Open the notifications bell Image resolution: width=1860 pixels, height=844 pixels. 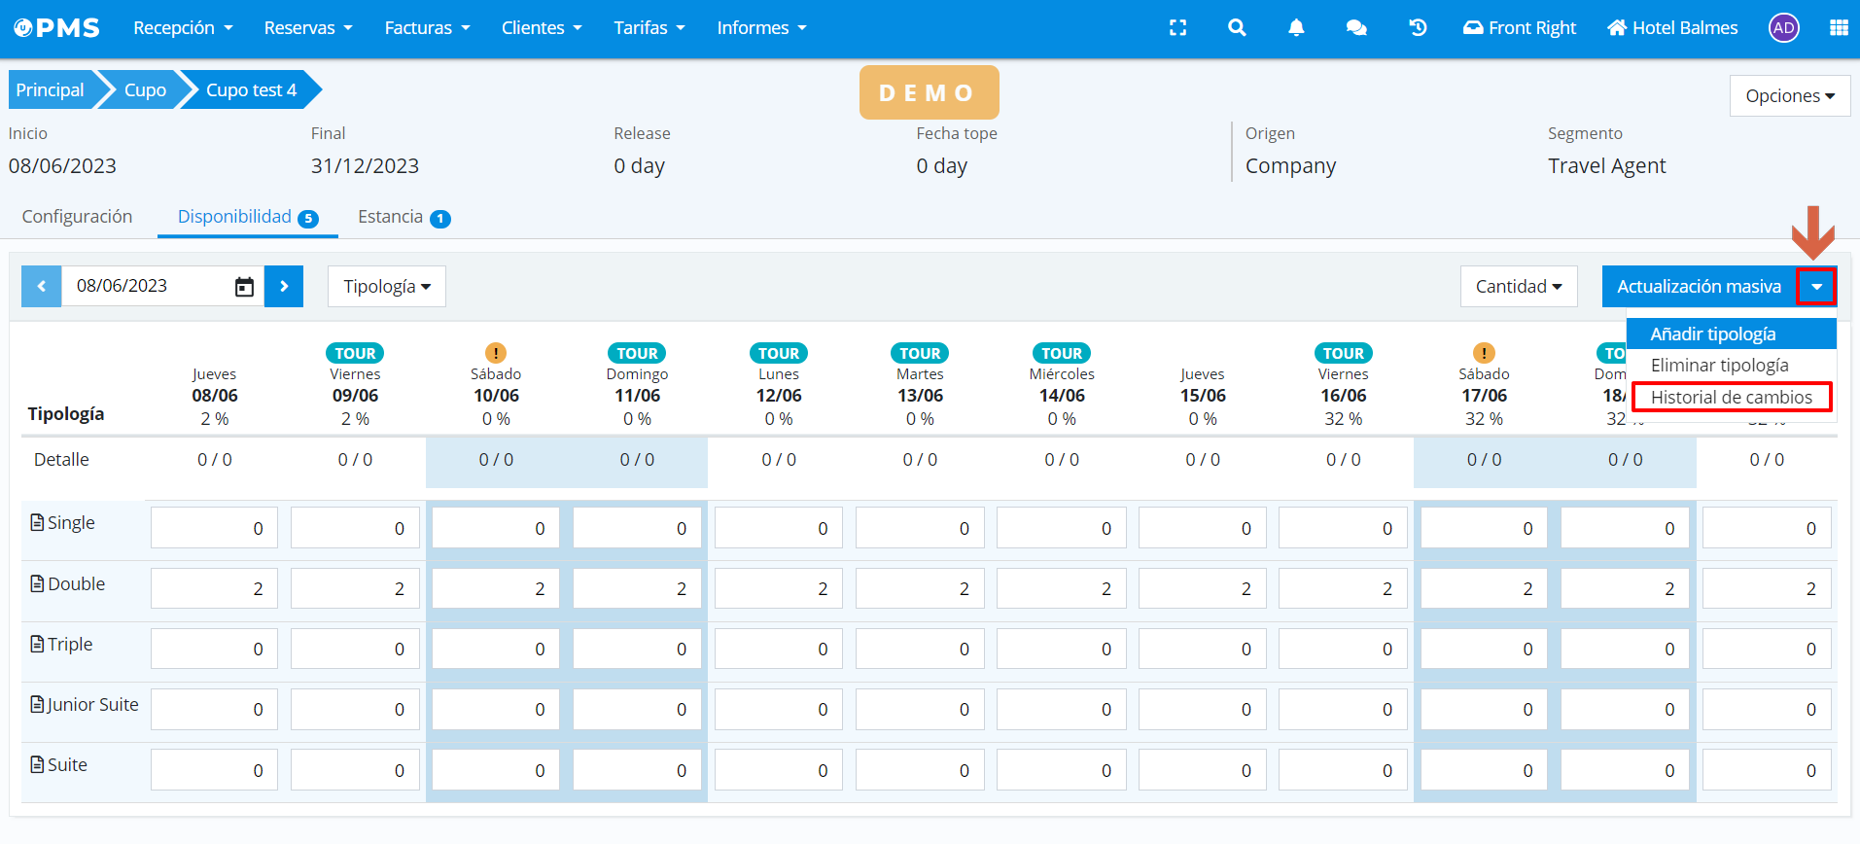coord(1296,28)
